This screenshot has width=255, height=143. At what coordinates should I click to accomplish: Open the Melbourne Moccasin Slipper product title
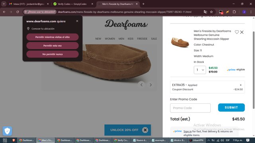[x=212, y=35]
